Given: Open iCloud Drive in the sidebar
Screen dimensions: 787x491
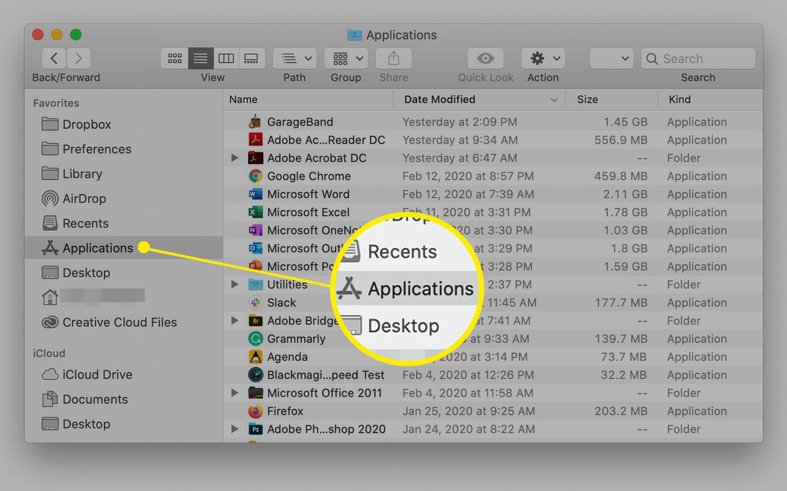Looking at the screenshot, I should pos(98,375).
